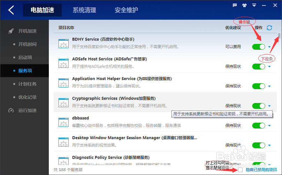This screenshot has width=282, height=175.
Task: Open dropdown for Desktop Window Manager row
Action: pyautogui.click(x=269, y=145)
